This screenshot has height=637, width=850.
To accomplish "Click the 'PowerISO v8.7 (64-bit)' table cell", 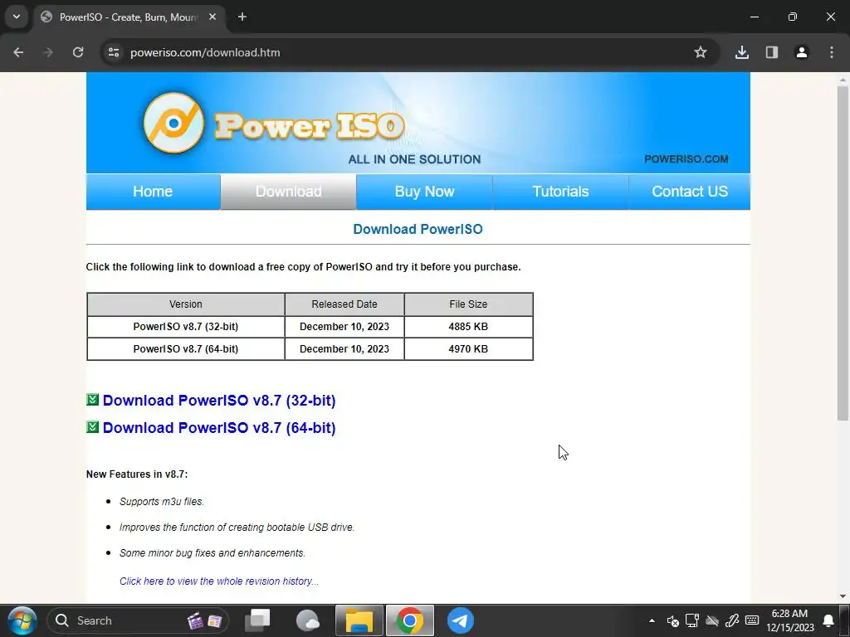I will coord(186,349).
